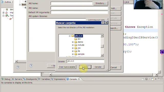Click the throws keyword in editor
Image resolution: width=164 pixels, height=92 pixels.
click(x=130, y=27)
